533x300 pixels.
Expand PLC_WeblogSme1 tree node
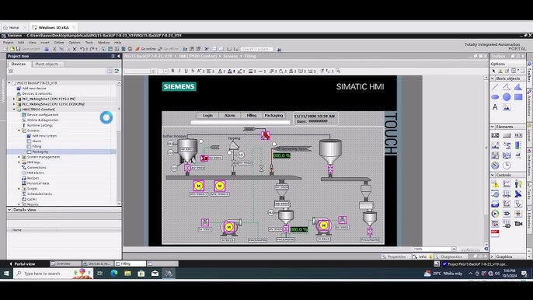pyautogui.click(x=14, y=99)
